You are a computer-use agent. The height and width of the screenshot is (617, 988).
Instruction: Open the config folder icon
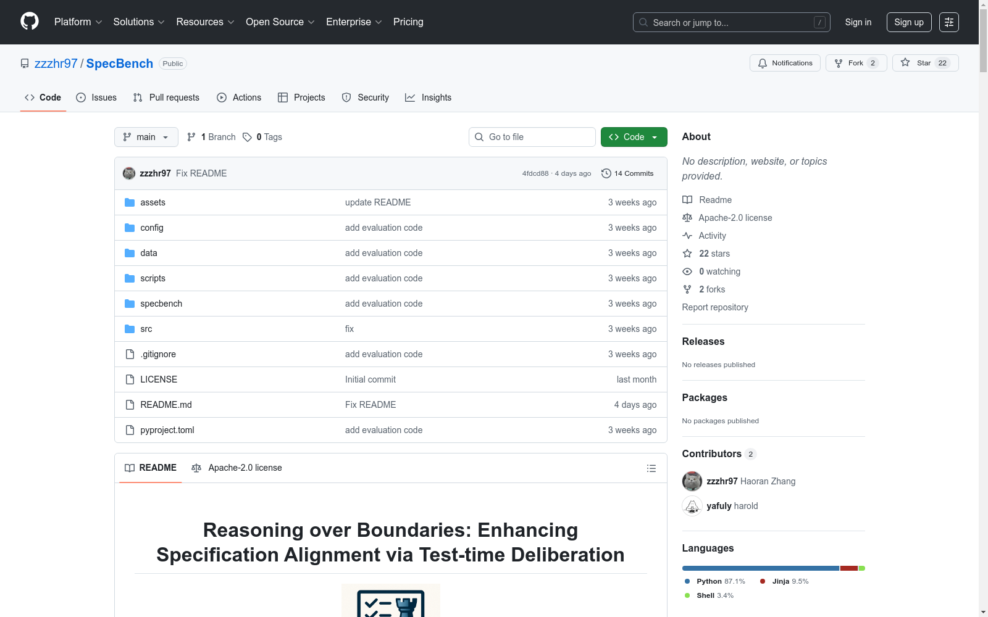click(130, 228)
